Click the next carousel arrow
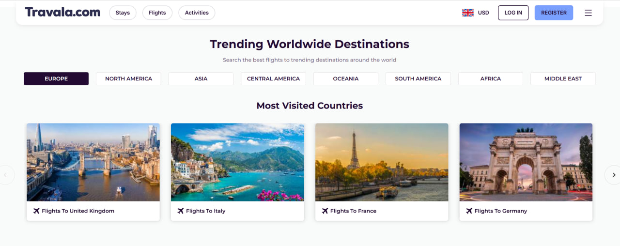This screenshot has height=246, width=620. point(614,175)
